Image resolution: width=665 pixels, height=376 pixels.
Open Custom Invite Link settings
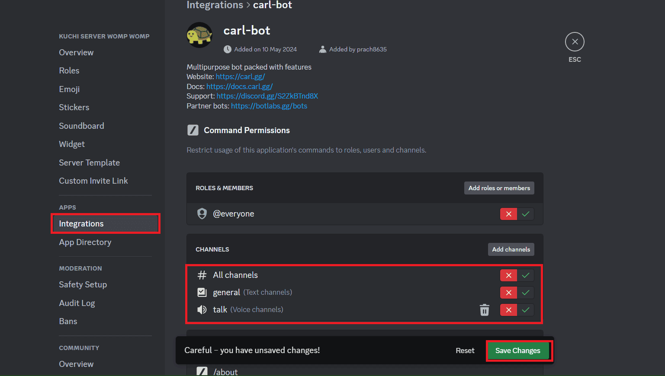click(x=93, y=181)
